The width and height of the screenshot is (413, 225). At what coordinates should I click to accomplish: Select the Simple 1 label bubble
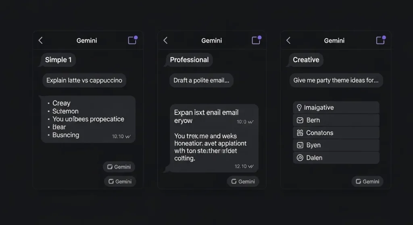click(58, 60)
